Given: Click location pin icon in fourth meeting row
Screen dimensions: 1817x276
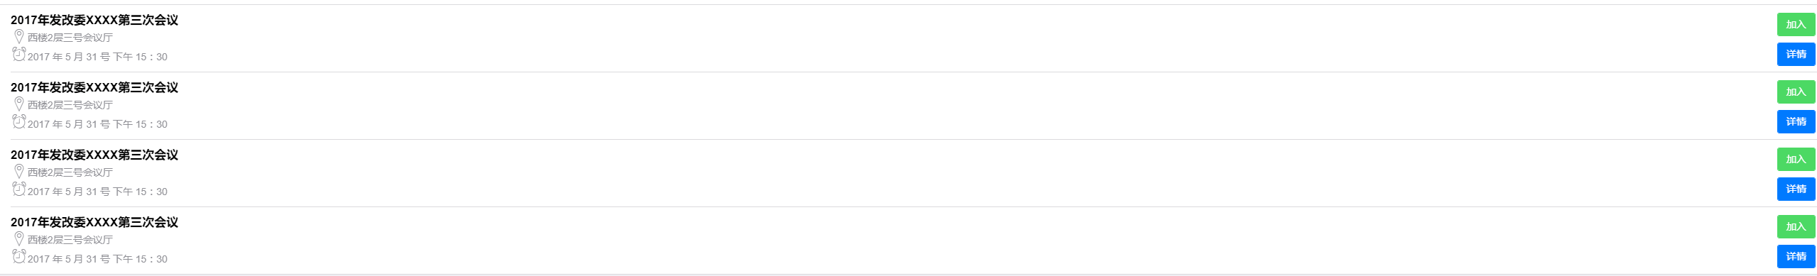Looking at the screenshot, I should (19, 238).
